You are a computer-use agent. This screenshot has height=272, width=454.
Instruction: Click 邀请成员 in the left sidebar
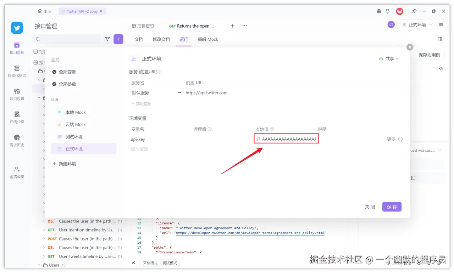coord(17,172)
